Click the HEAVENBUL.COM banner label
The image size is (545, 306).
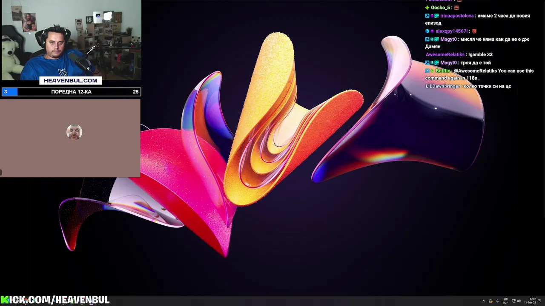point(71,80)
